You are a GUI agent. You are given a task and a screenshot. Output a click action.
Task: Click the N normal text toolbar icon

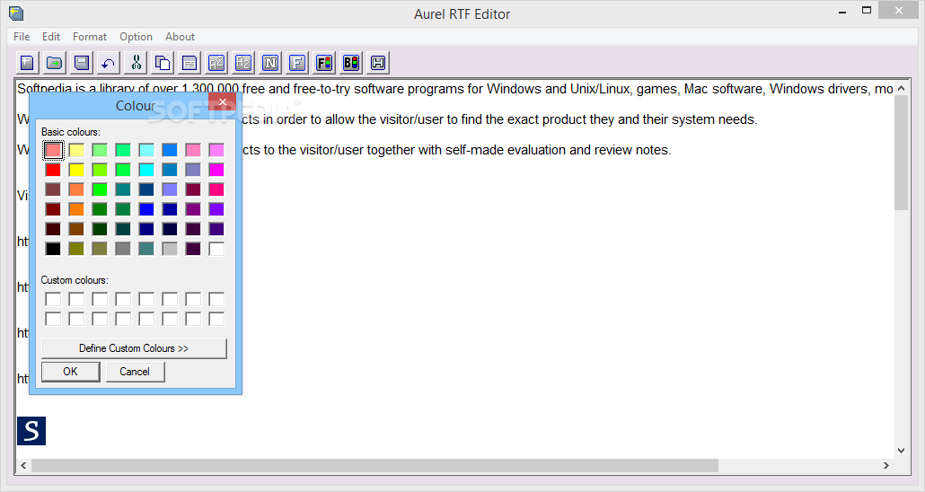[270, 63]
